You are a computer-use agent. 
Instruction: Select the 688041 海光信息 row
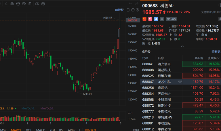(x=181, y=64)
